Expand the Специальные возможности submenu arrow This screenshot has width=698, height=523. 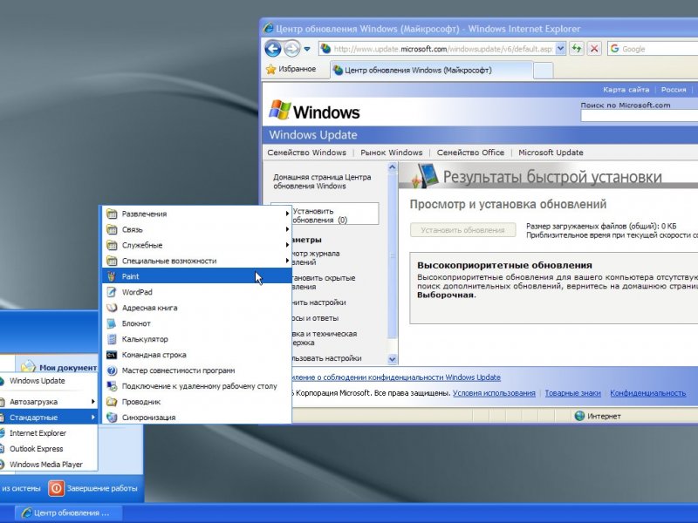288,261
